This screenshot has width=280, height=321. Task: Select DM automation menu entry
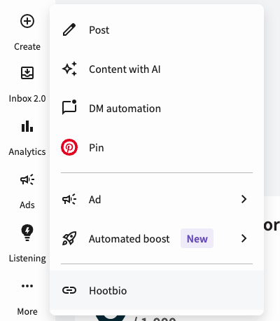(x=157, y=109)
